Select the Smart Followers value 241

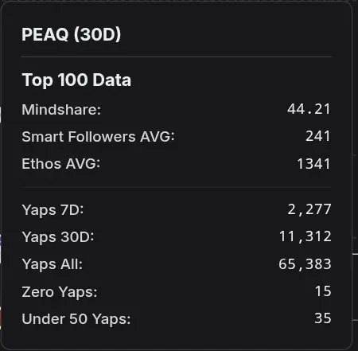click(318, 136)
